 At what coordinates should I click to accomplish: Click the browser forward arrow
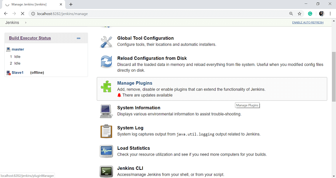pos(14,14)
